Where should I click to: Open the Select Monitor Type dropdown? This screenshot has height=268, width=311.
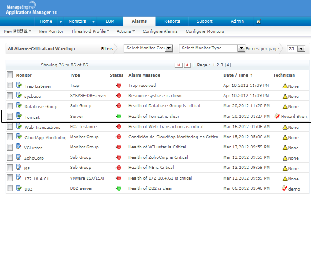212,48
